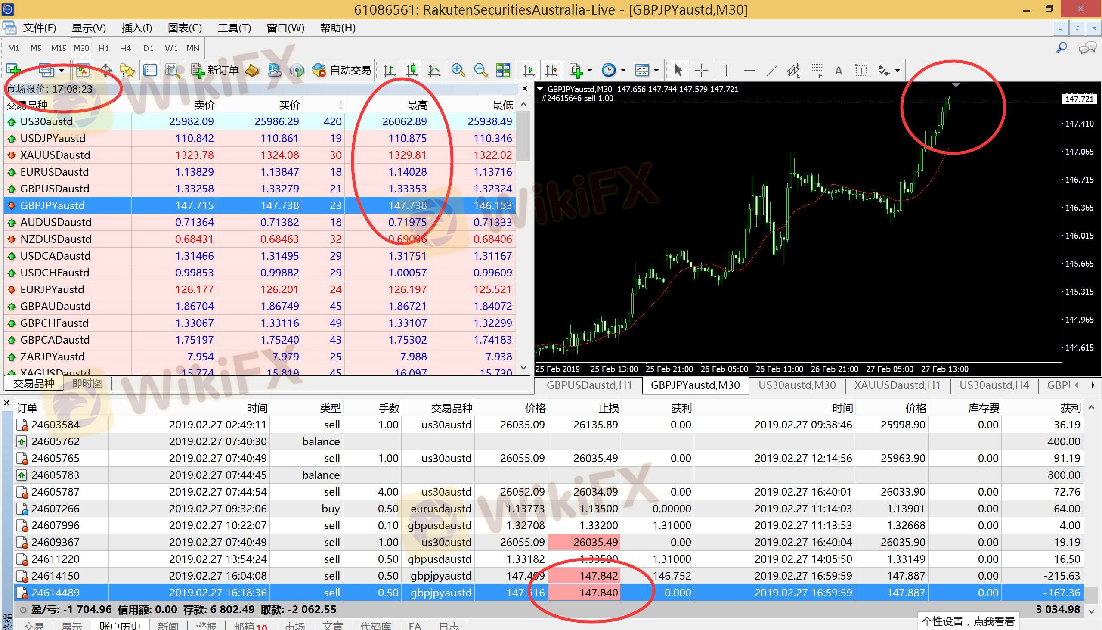Click the search magnifier icon top right
The height and width of the screenshot is (630, 1102).
coord(1062,48)
